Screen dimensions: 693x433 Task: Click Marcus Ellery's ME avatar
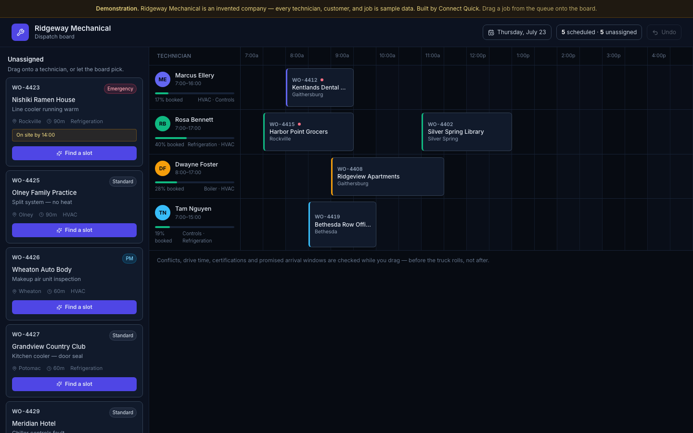click(163, 79)
